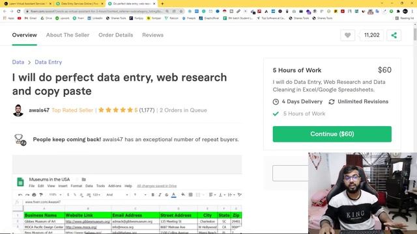Click the trophy repeat-buyers badge icon

coord(20,140)
